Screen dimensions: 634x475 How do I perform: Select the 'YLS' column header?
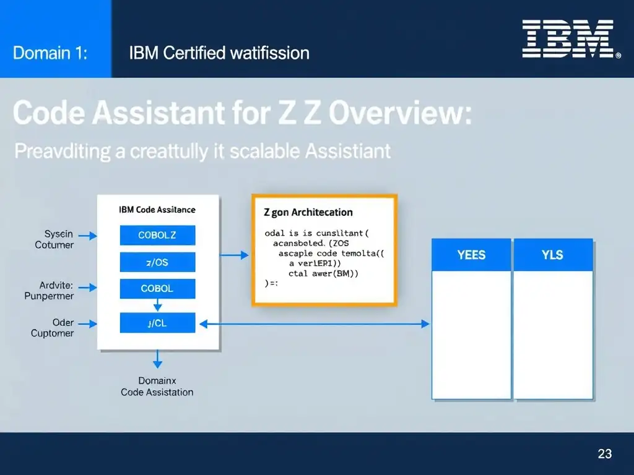tap(553, 255)
